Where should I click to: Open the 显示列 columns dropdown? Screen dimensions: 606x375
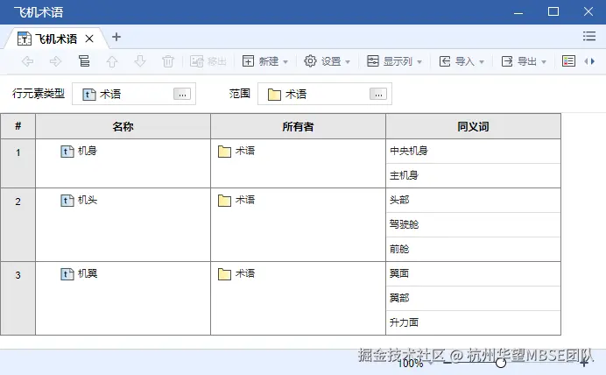pyautogui.click(x=394, y=61)
